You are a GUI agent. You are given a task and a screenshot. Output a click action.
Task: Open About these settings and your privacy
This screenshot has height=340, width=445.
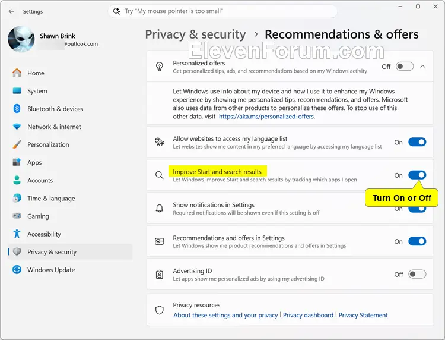coord(225,315)
